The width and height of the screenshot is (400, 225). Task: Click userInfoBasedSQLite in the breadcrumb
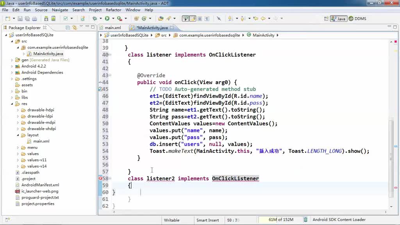coord(127,35)
